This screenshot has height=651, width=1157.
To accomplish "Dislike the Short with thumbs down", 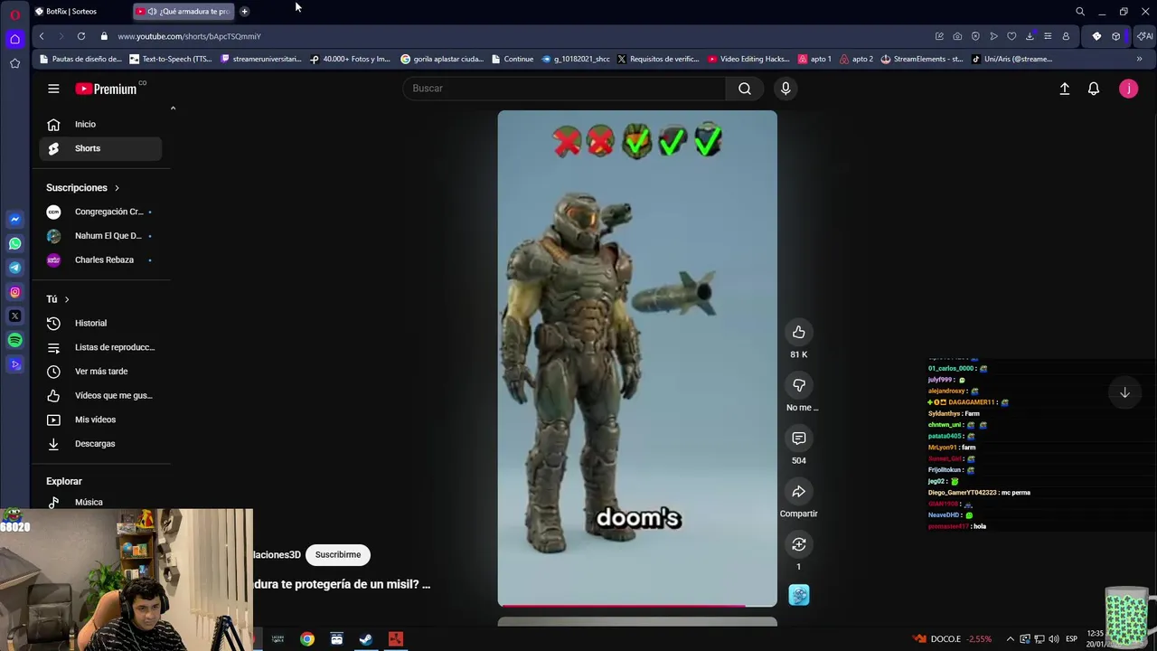I will 799,385.
